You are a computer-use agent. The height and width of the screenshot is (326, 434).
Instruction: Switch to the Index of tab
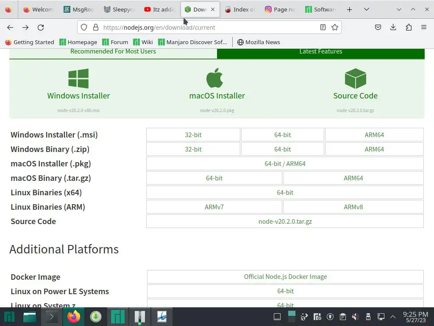(240, 9)
